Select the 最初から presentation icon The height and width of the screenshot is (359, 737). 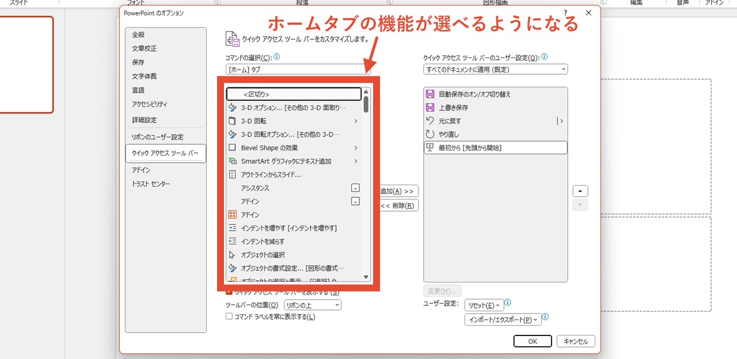pyautogui.click(x=430, y=148)
